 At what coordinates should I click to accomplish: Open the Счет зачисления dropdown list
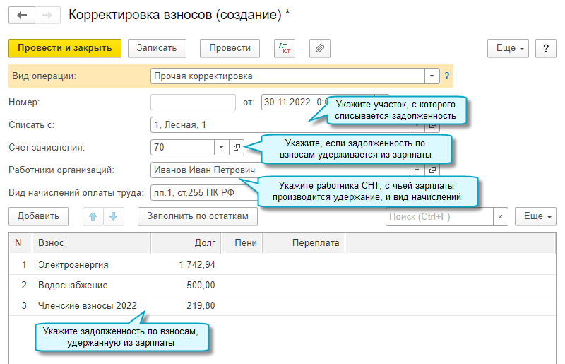(x=222, y=148)
